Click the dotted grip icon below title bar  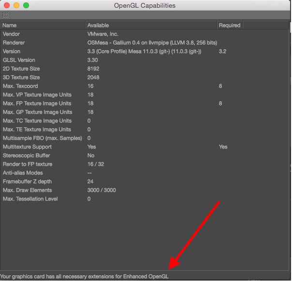click(x=5, y=15)
